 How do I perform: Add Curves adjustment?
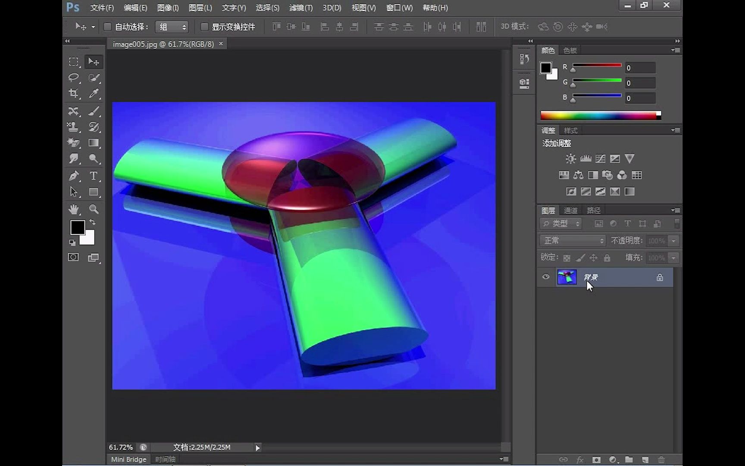tap(600, 159)
